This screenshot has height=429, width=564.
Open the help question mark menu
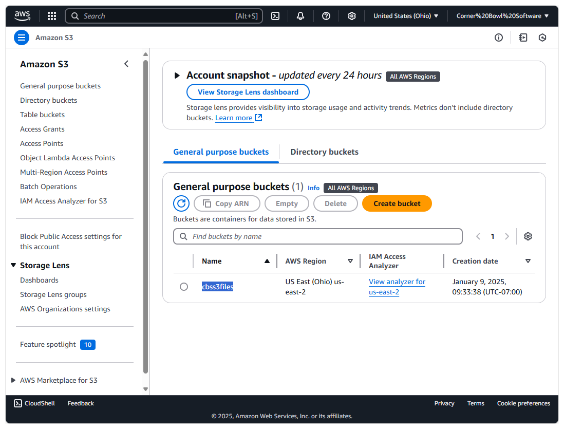pos(326,16)
